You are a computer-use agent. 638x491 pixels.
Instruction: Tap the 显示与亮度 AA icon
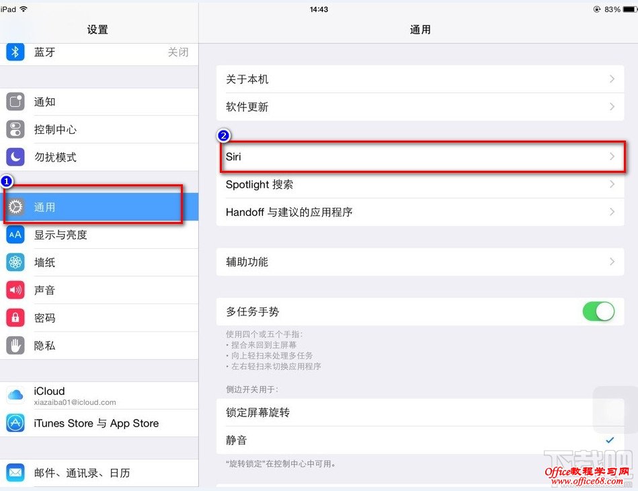(x=15, y=235)
